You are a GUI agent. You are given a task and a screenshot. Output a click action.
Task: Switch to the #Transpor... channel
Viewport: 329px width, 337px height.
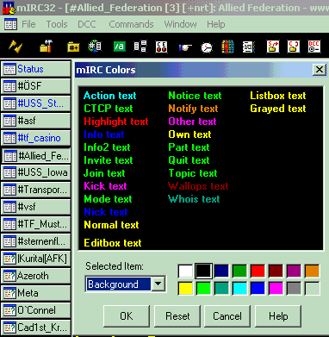[x=36, y=190]
